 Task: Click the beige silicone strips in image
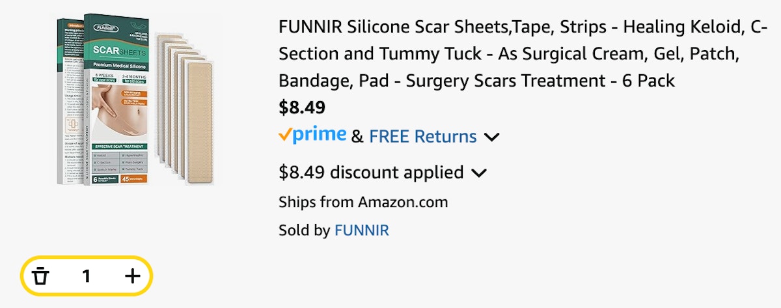[185, 107]
